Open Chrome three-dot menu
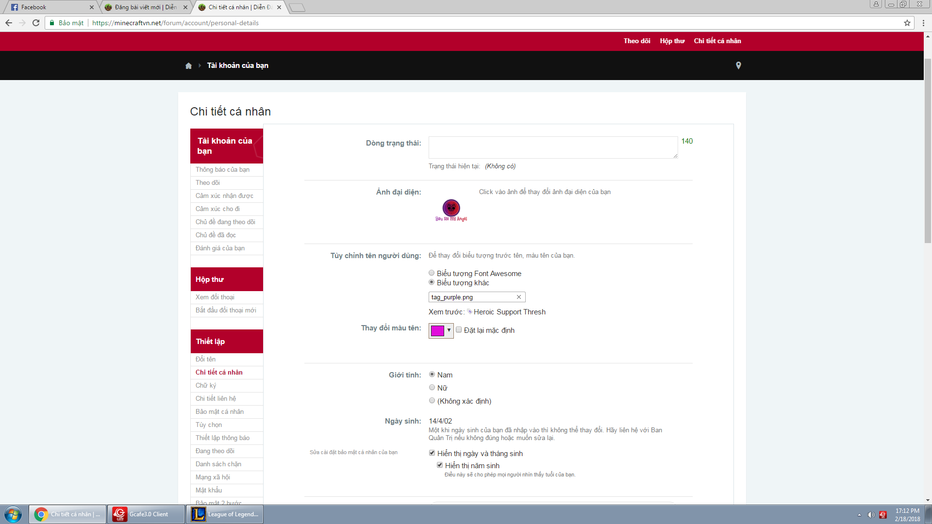This screenshot has width=932, height=524. coord(923,23)
